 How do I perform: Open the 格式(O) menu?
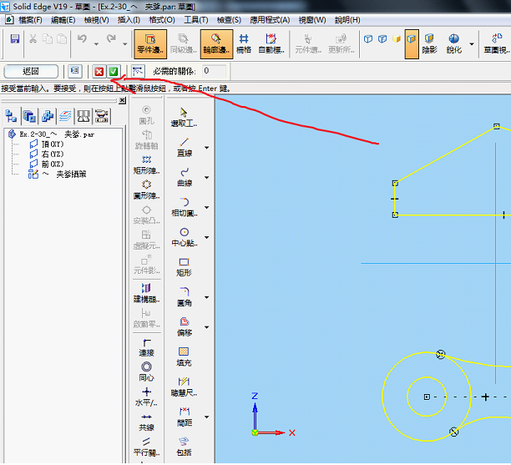click(162, 20)
